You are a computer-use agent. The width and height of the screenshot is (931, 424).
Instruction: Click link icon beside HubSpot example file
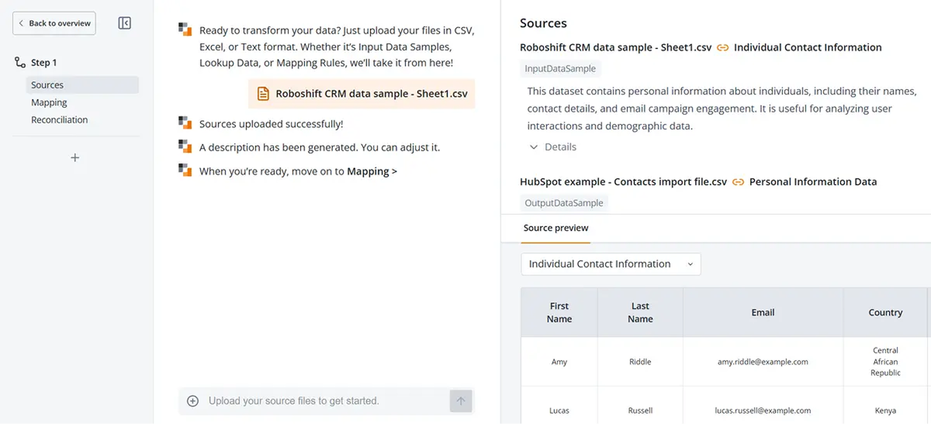click(x=738, y=182)
